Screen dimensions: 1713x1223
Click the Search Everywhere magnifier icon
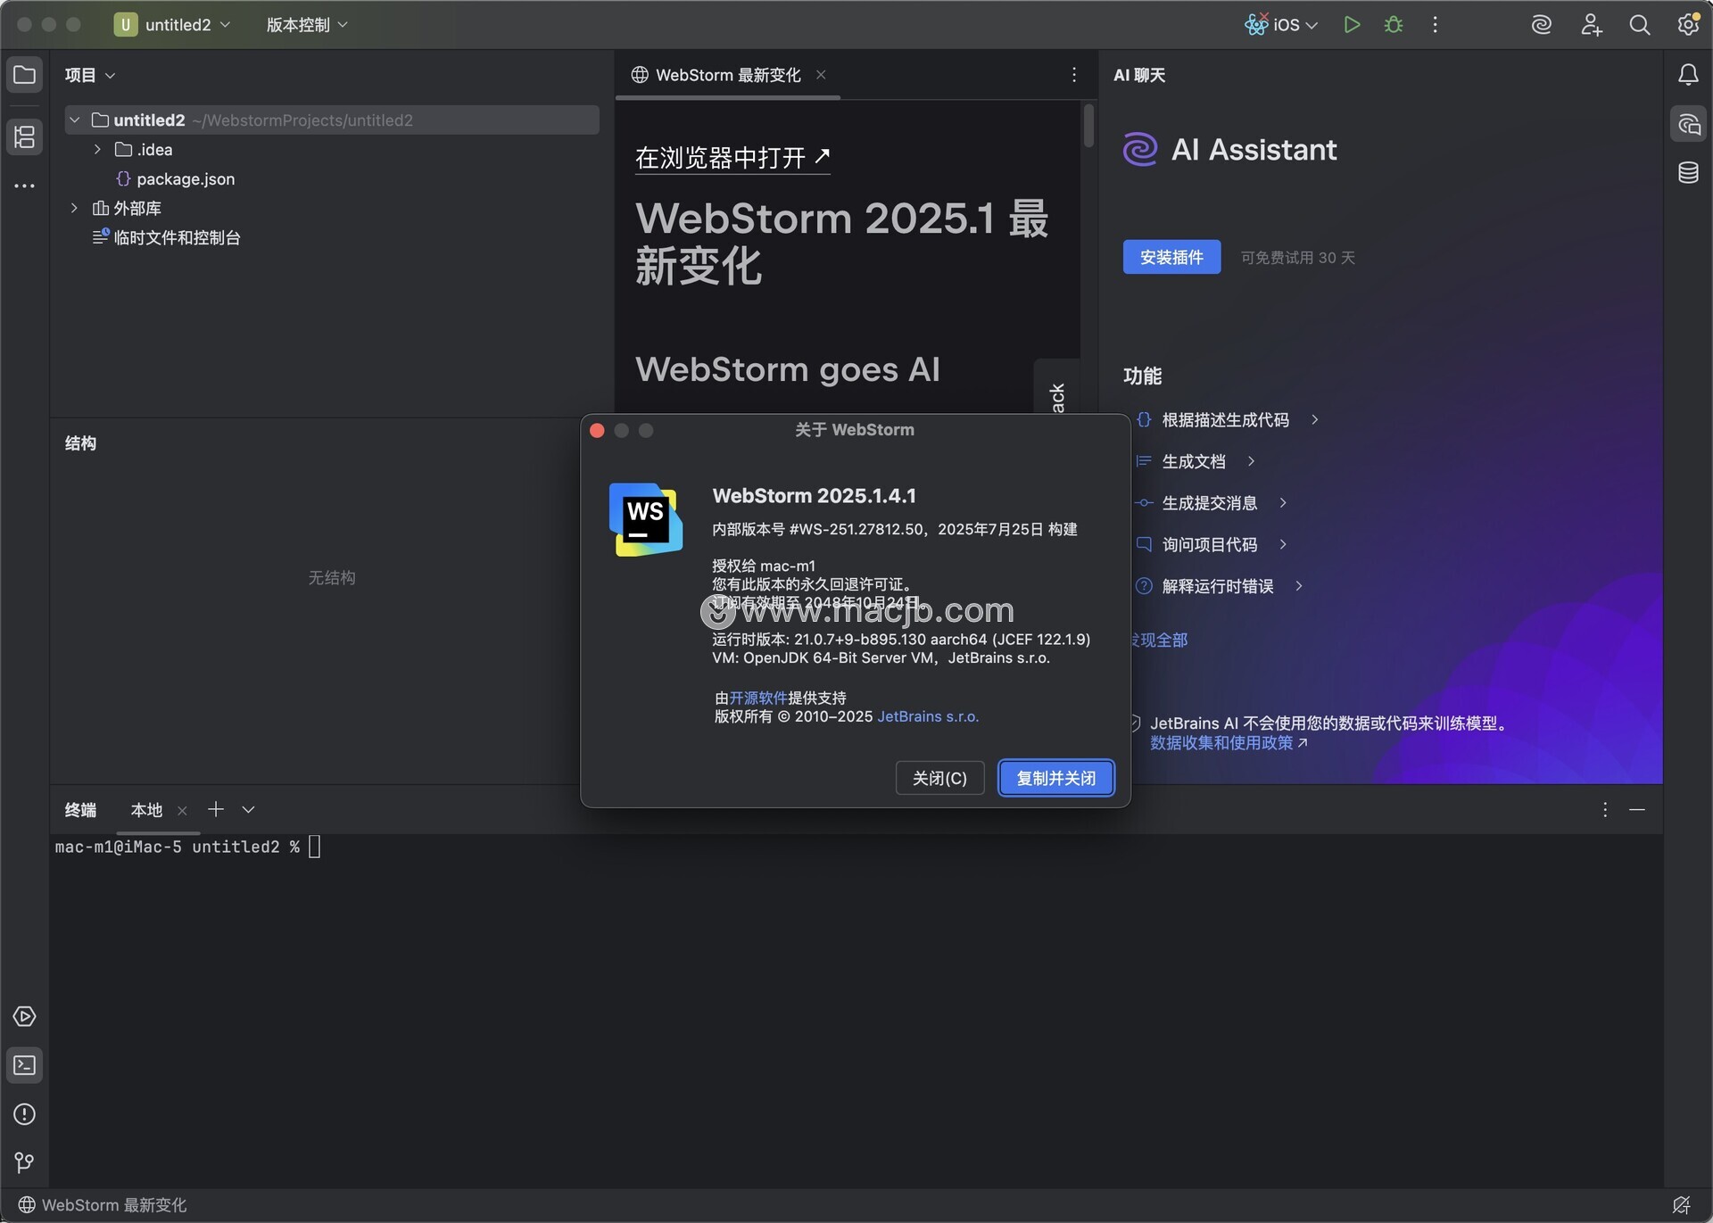1639,25
